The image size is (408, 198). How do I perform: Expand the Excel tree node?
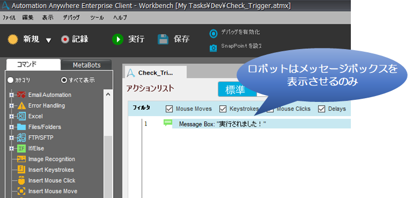click(x=11, y=117)
